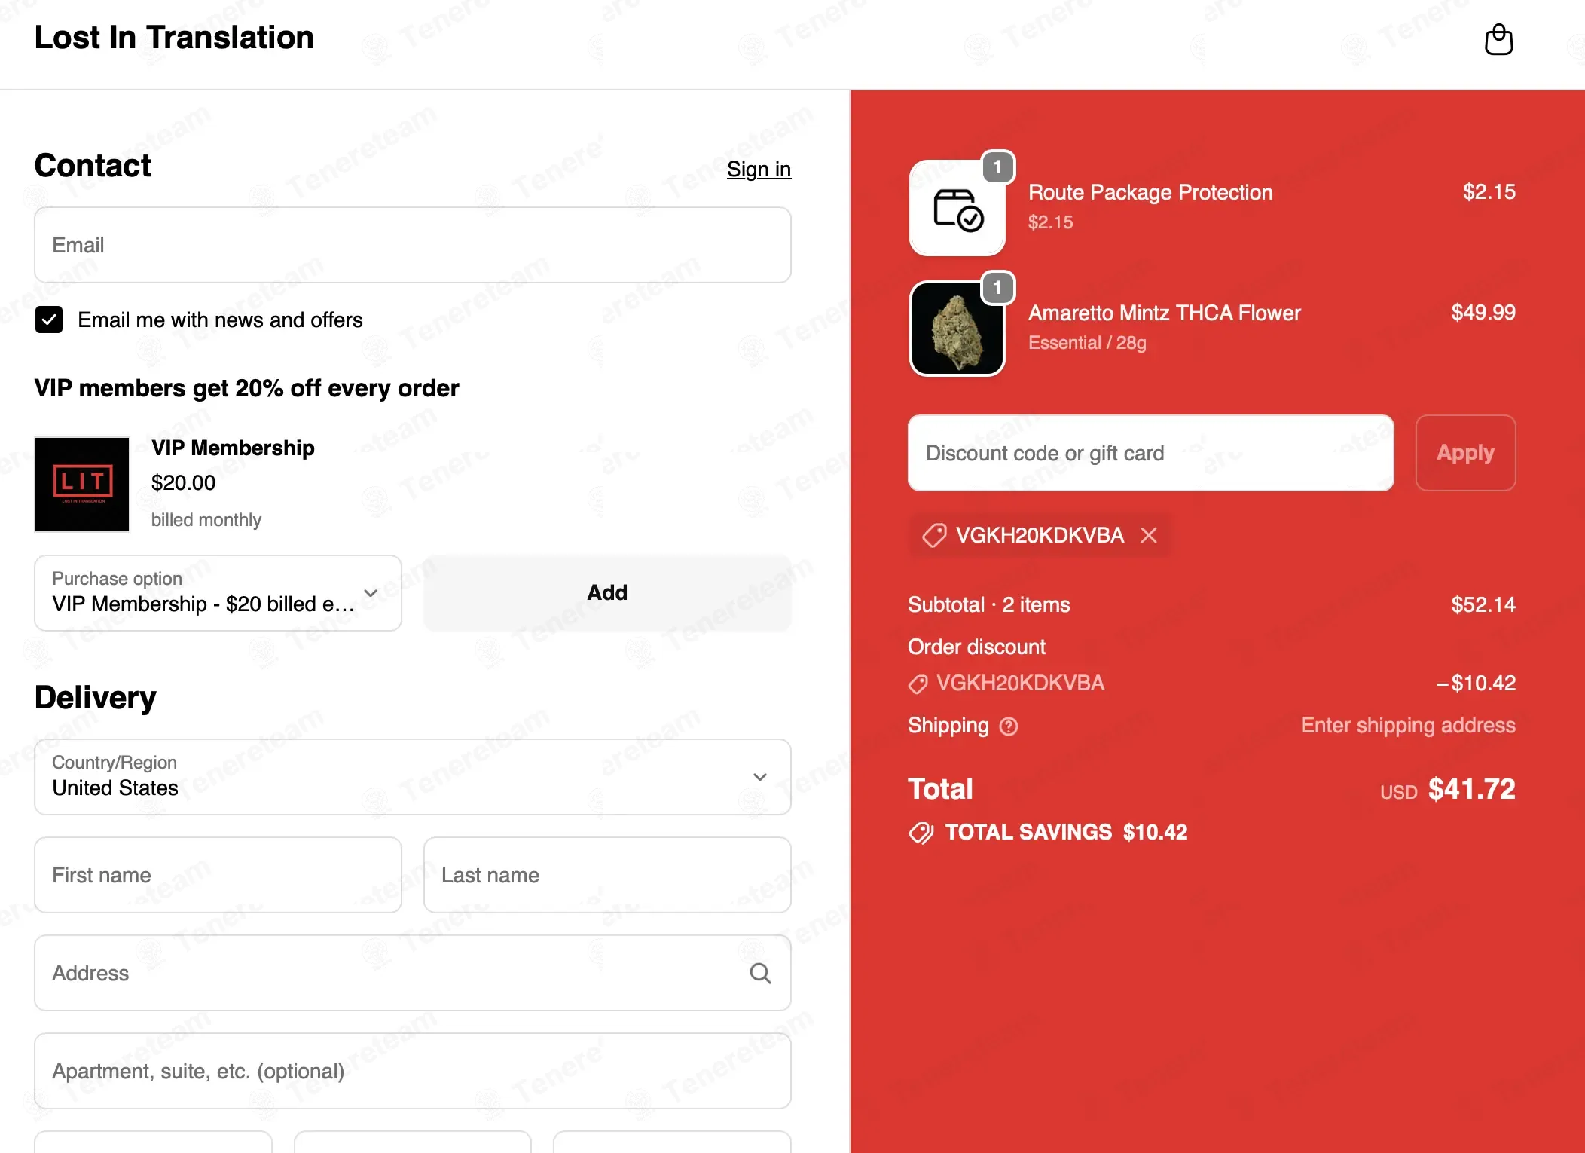Click the Order discount tag icon
1585x1153 pixels.
pos(918,684)
